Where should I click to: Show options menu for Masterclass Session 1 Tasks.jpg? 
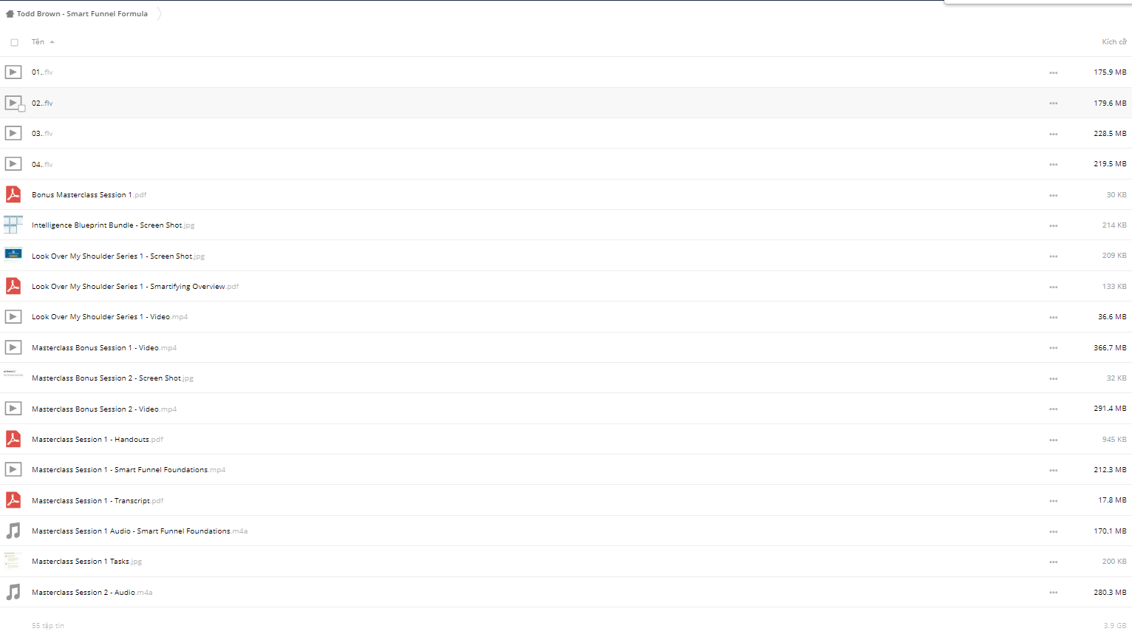(1053, 562)
